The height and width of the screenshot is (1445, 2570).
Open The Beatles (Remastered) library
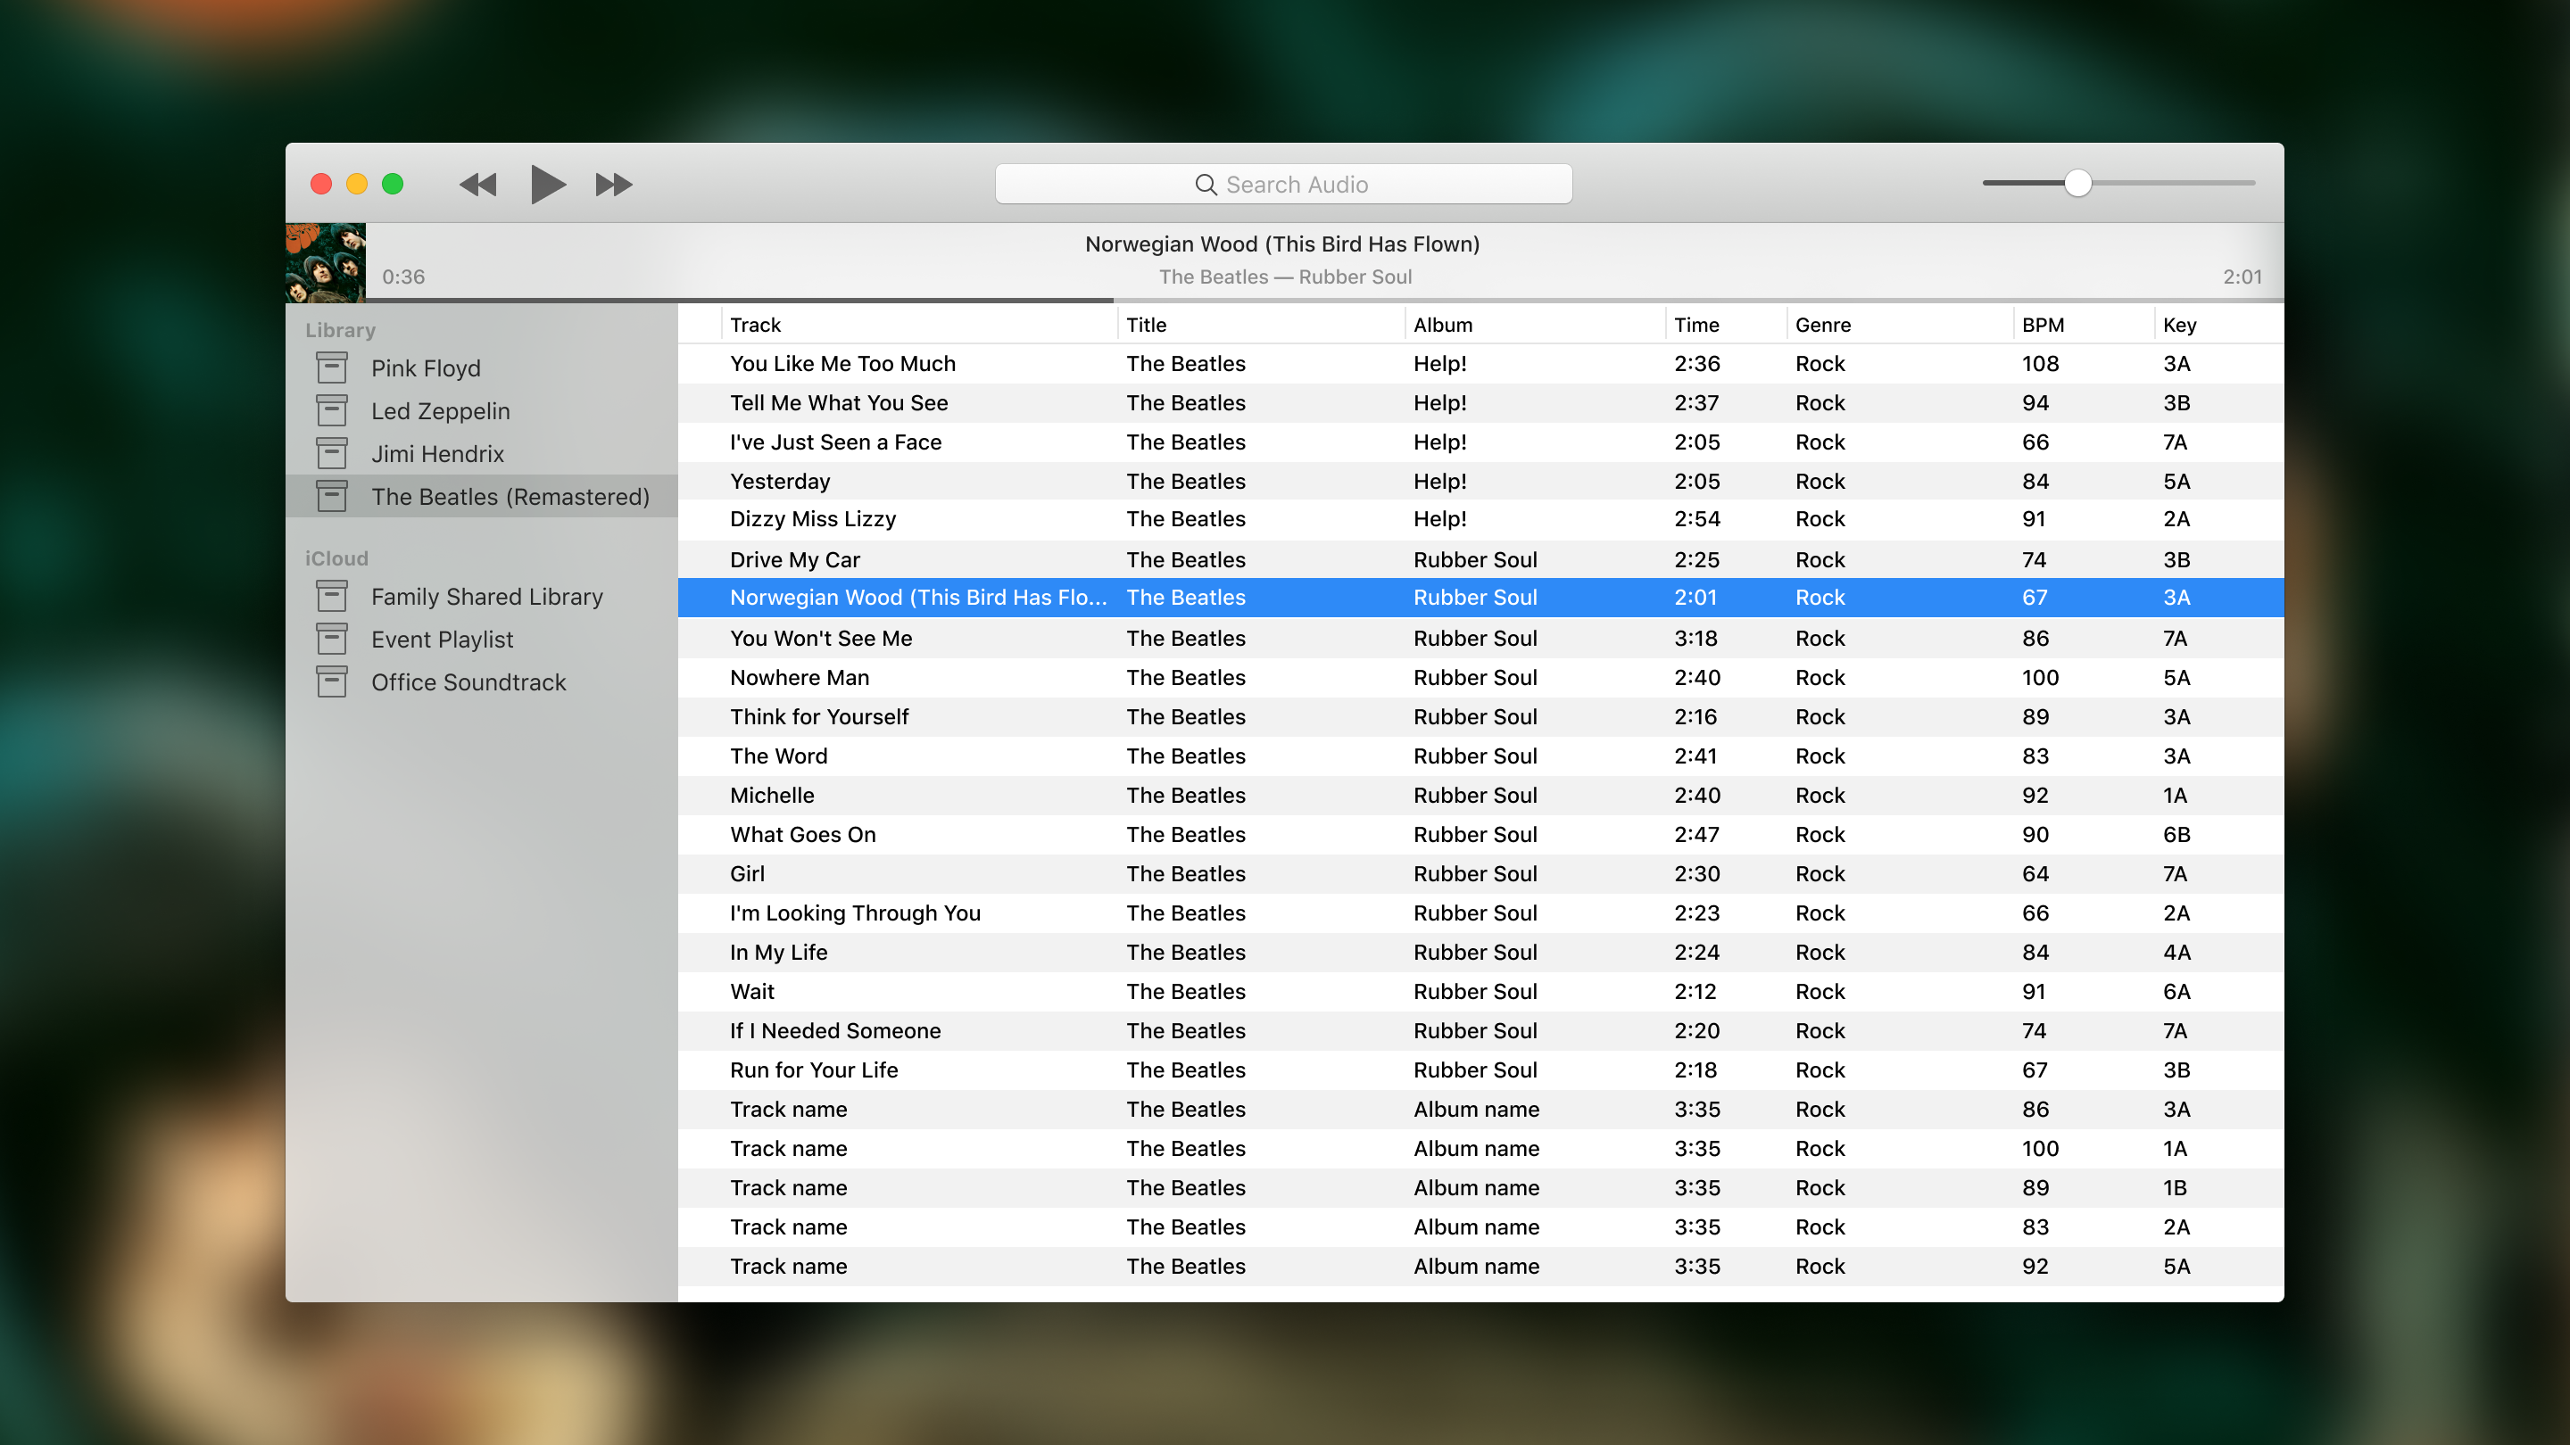click(x=510, y=498)
